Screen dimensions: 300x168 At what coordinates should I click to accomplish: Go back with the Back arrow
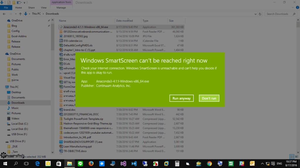click(4, 14)
